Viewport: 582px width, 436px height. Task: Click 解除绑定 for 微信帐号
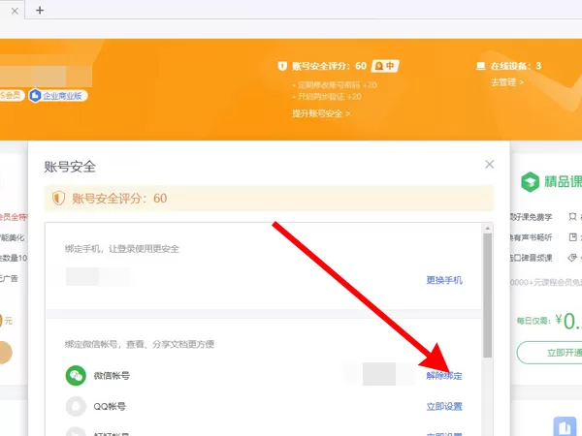(x=444, y=376)
